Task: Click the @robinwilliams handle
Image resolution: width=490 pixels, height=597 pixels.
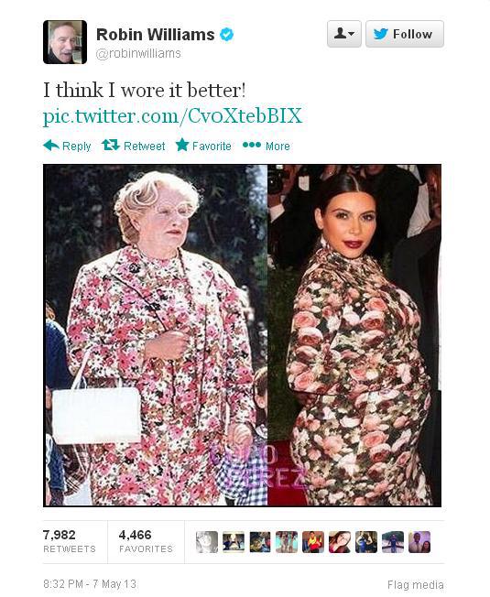Action: (138, 53)
